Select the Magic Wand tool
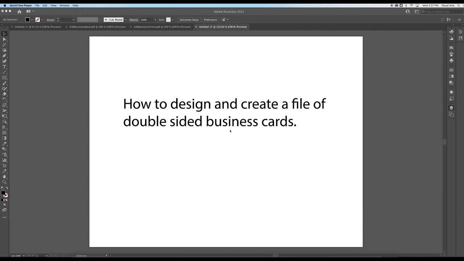The width and height of the screenshot is (464, 261). point(4,45)
